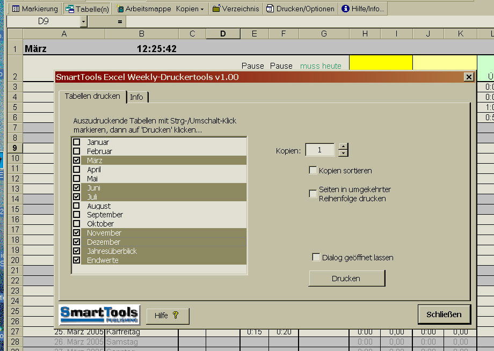Click the Hilfe button
494x351 pixels.
point(168,316)
